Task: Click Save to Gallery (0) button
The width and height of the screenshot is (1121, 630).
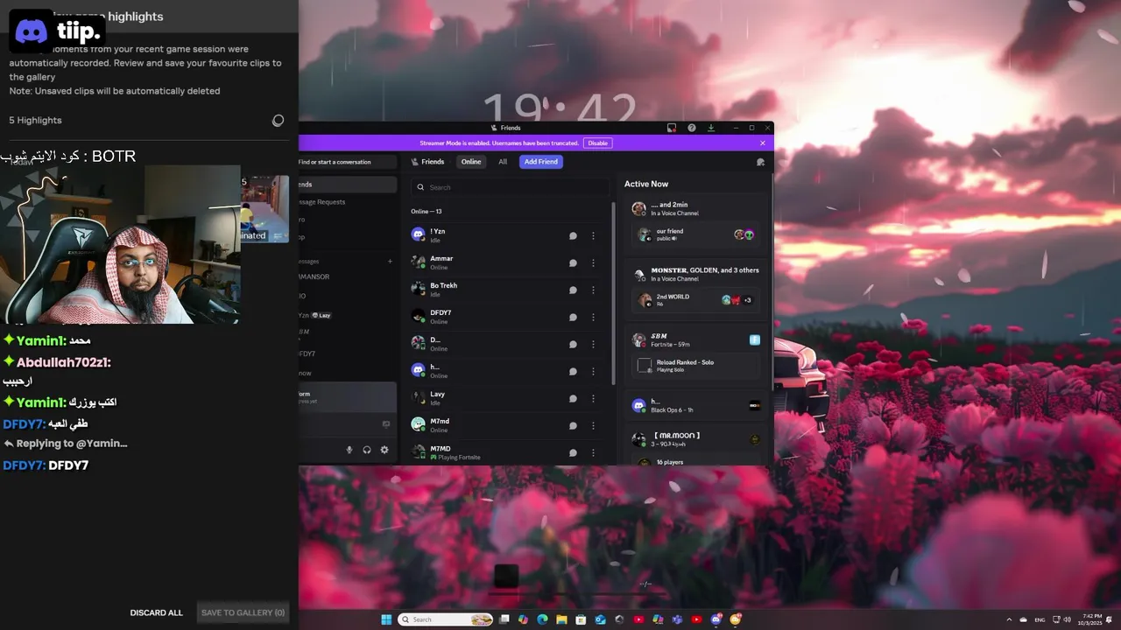Action: tap(243, 612)
